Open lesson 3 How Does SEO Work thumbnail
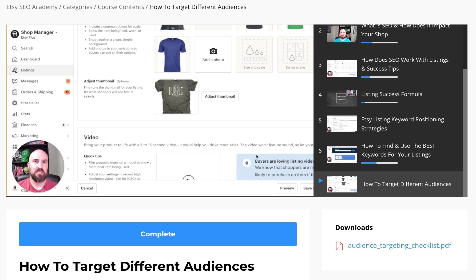 342,68
